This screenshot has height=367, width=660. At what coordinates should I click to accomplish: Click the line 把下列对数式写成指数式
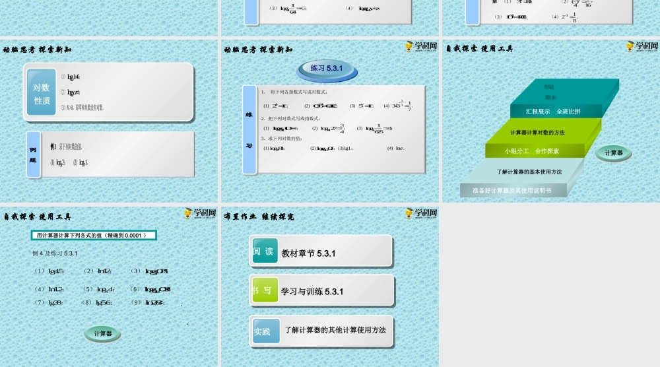294,119
